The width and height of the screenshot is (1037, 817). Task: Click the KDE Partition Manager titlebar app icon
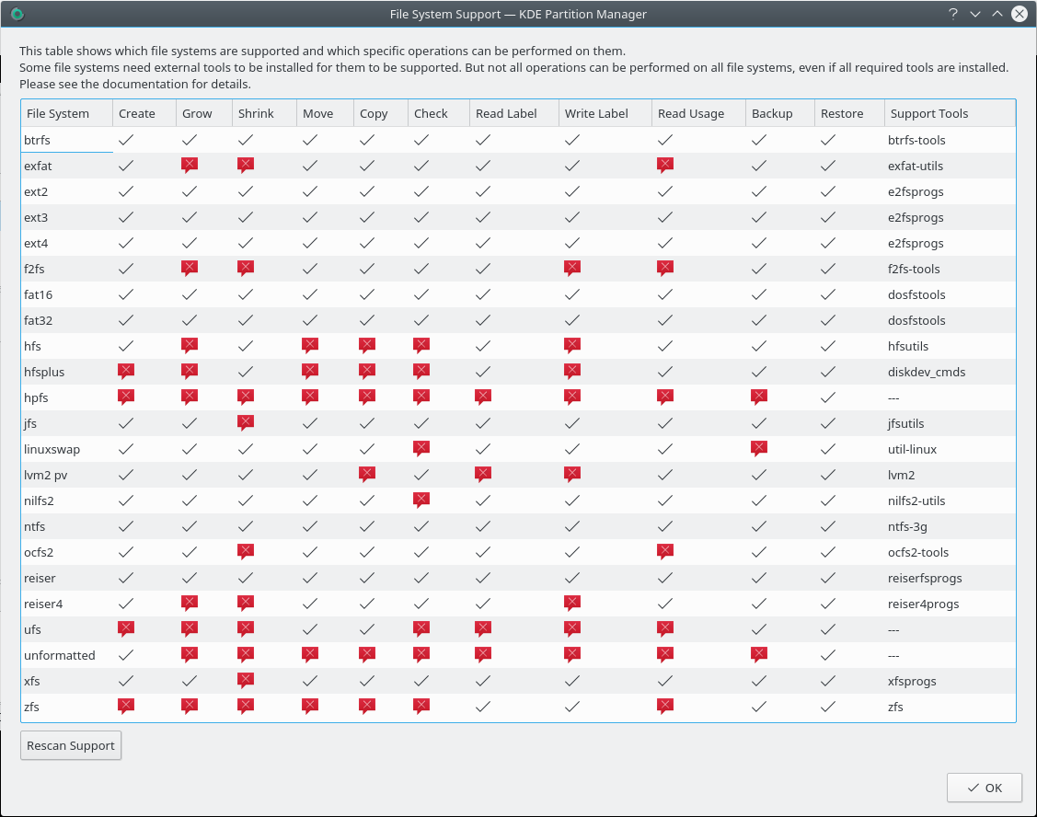(17, 14)
